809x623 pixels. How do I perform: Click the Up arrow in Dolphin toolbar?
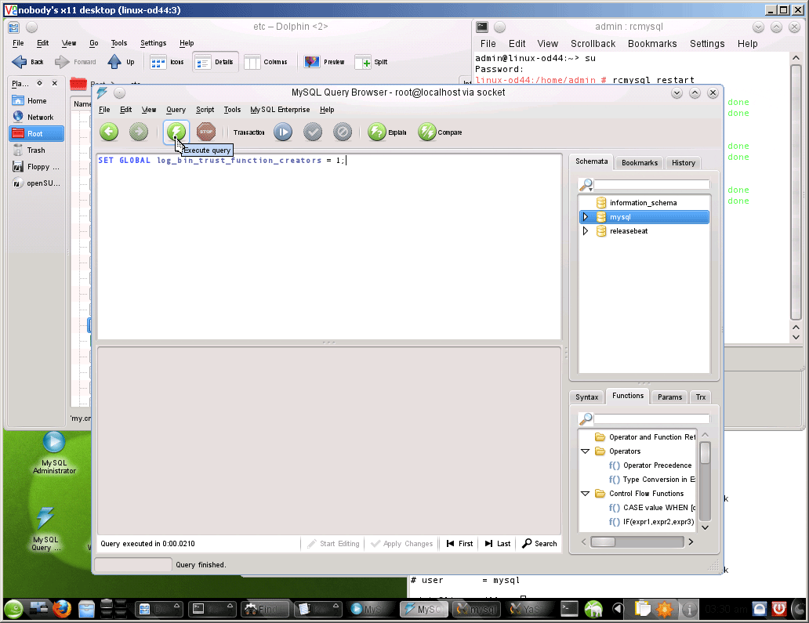tap(122, 62)
